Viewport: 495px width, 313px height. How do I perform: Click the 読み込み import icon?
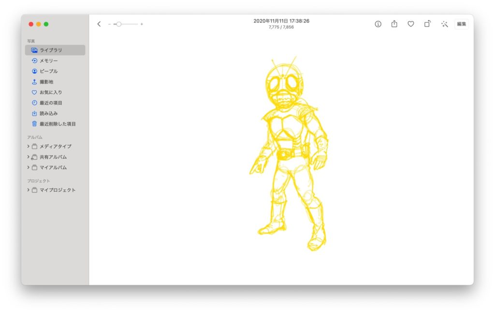pos(34,113)
